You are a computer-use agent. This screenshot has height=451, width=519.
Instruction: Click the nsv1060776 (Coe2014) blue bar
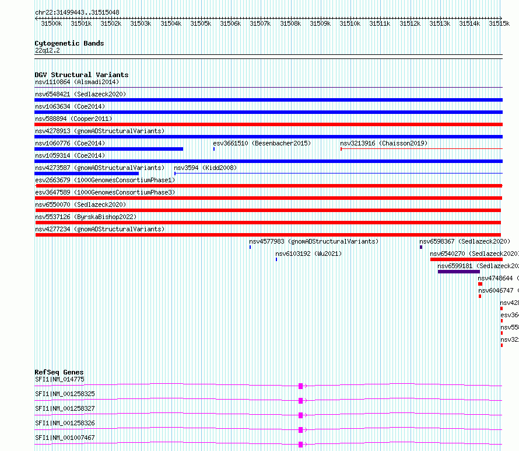click(108, 149)
